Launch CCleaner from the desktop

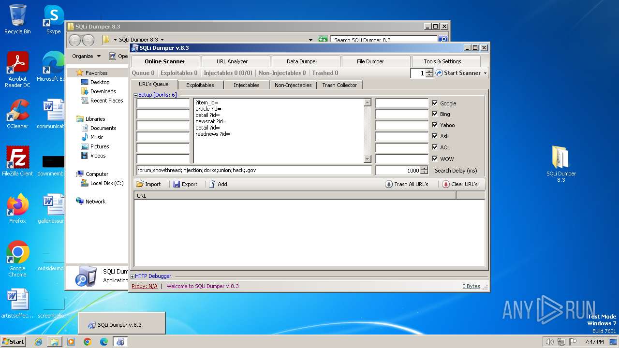pyautogui.click(x=17, y=114)
